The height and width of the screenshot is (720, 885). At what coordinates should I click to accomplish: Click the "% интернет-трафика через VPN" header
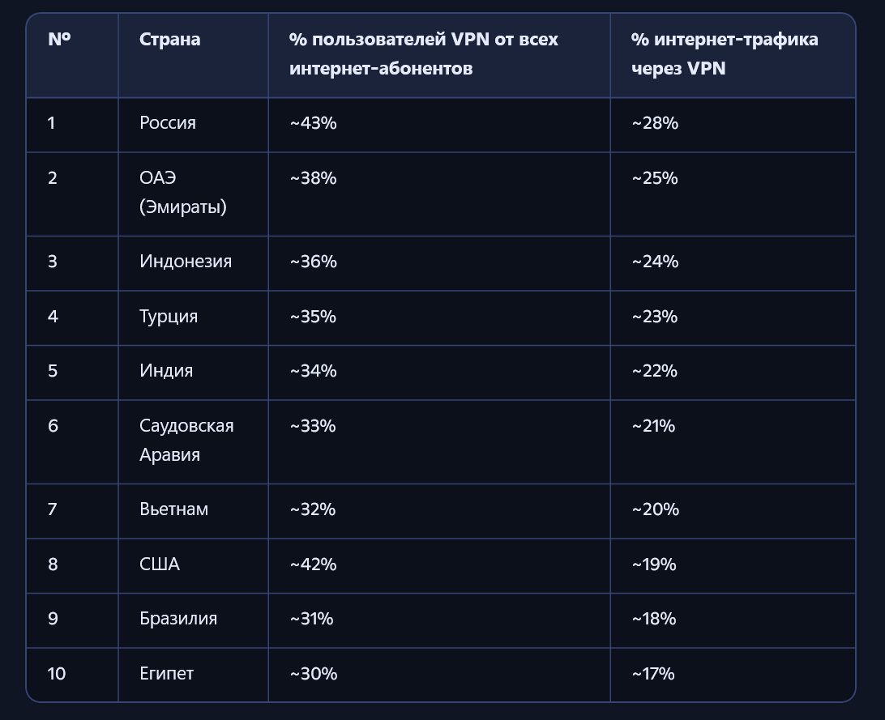coord(725,53)
